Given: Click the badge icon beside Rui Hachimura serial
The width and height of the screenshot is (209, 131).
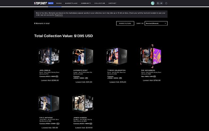Looking at the screenshot, I should tap(154, 76).
